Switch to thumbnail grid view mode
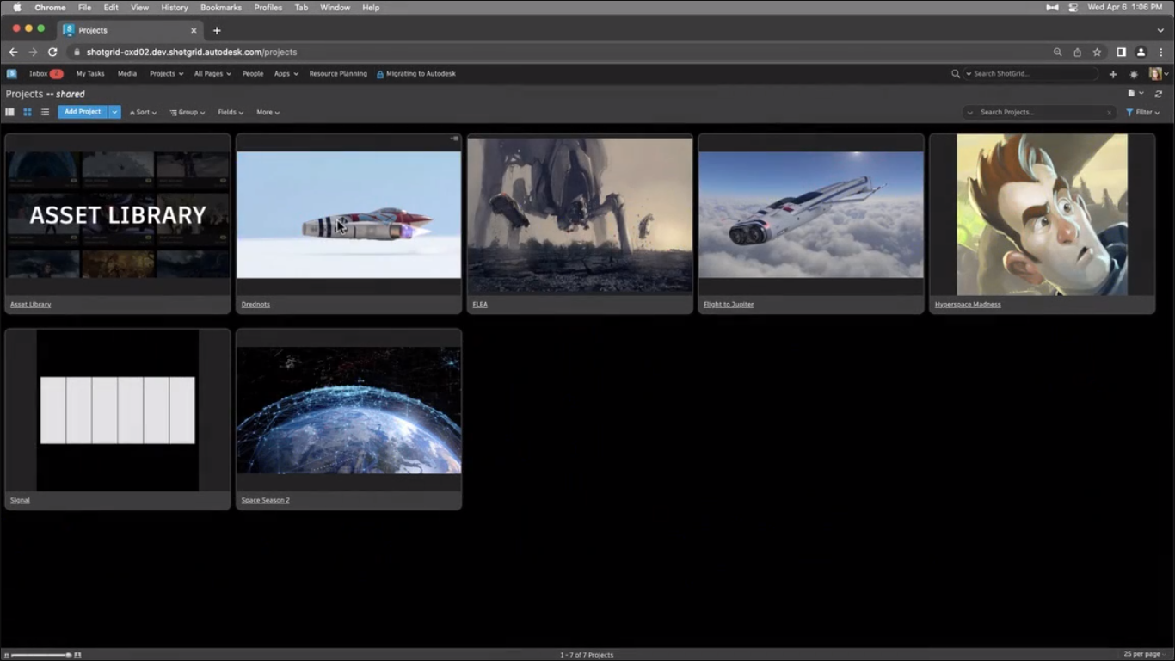 pyautogui.click(x=28, y=112)
